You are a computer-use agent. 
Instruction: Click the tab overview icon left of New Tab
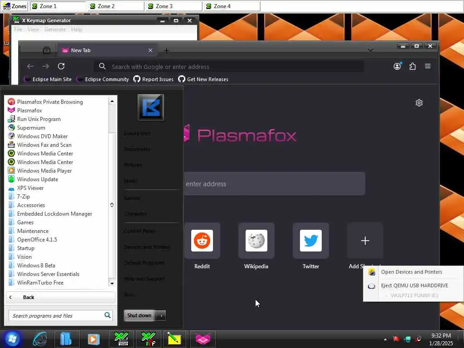(47, 51)
